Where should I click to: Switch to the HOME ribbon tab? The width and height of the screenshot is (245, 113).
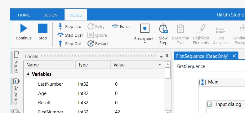click(24, 15)
